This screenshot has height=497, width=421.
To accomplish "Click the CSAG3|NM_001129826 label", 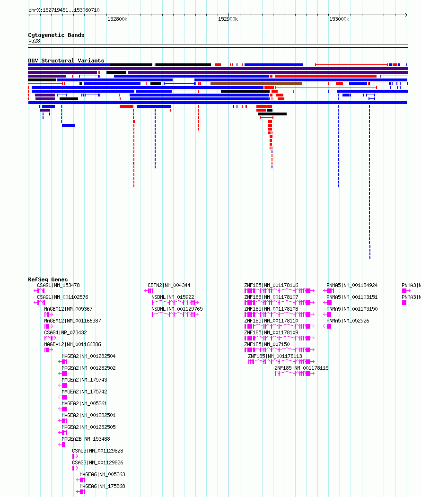I will pyautogui.click(x=97, y=463).
